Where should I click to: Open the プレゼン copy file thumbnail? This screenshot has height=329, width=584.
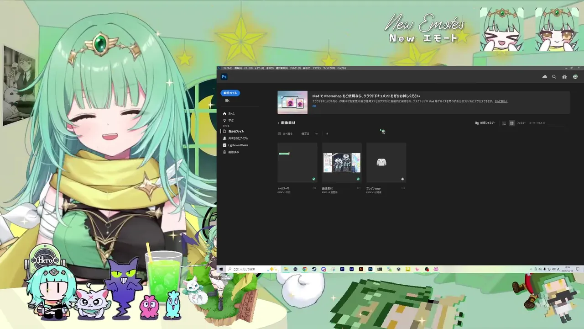(386, 163)
